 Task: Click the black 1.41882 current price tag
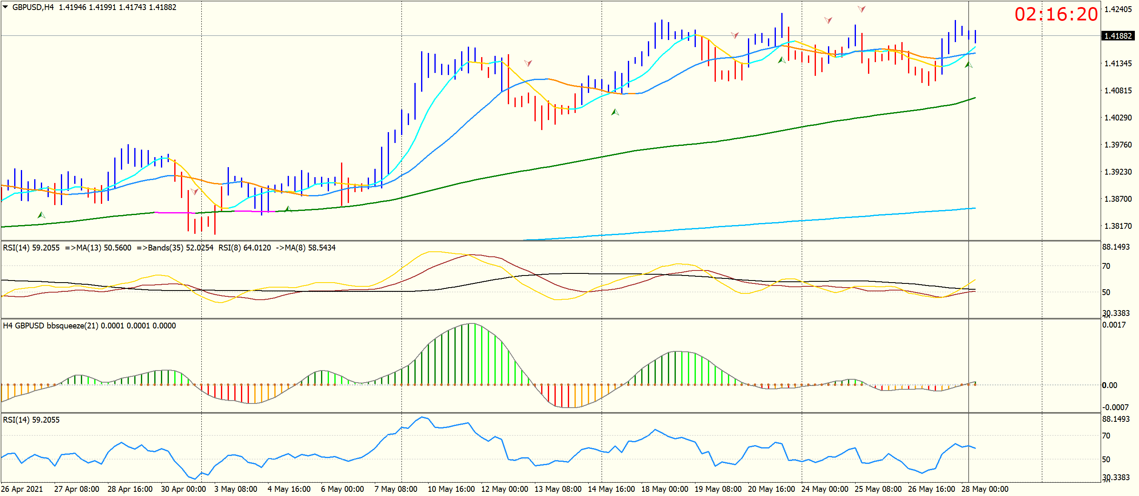(x=1118, y=36)
